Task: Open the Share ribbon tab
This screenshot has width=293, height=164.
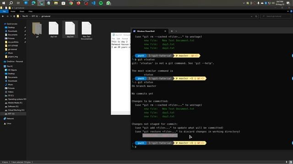Action: pos(22,11)
